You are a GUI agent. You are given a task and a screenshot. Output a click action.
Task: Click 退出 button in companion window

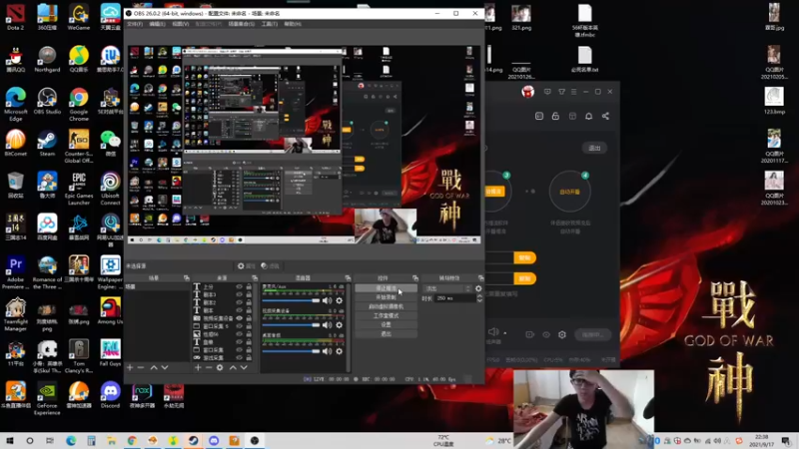(x=594, y=148)
